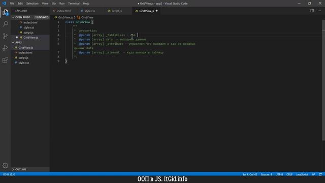Change JavaScript language mode
This screenshot has width=325, height=183.
coord(302,174)
